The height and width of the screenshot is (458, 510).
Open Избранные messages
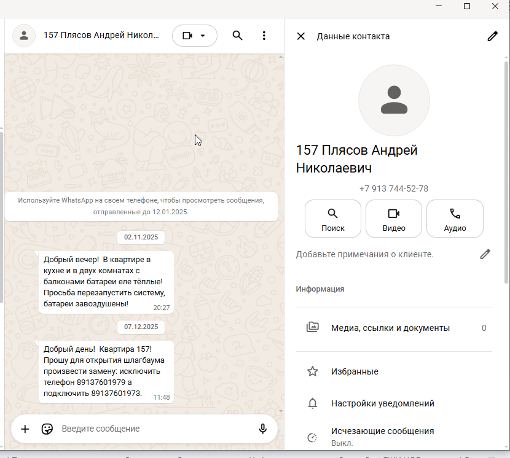click(x=393, y=371)
